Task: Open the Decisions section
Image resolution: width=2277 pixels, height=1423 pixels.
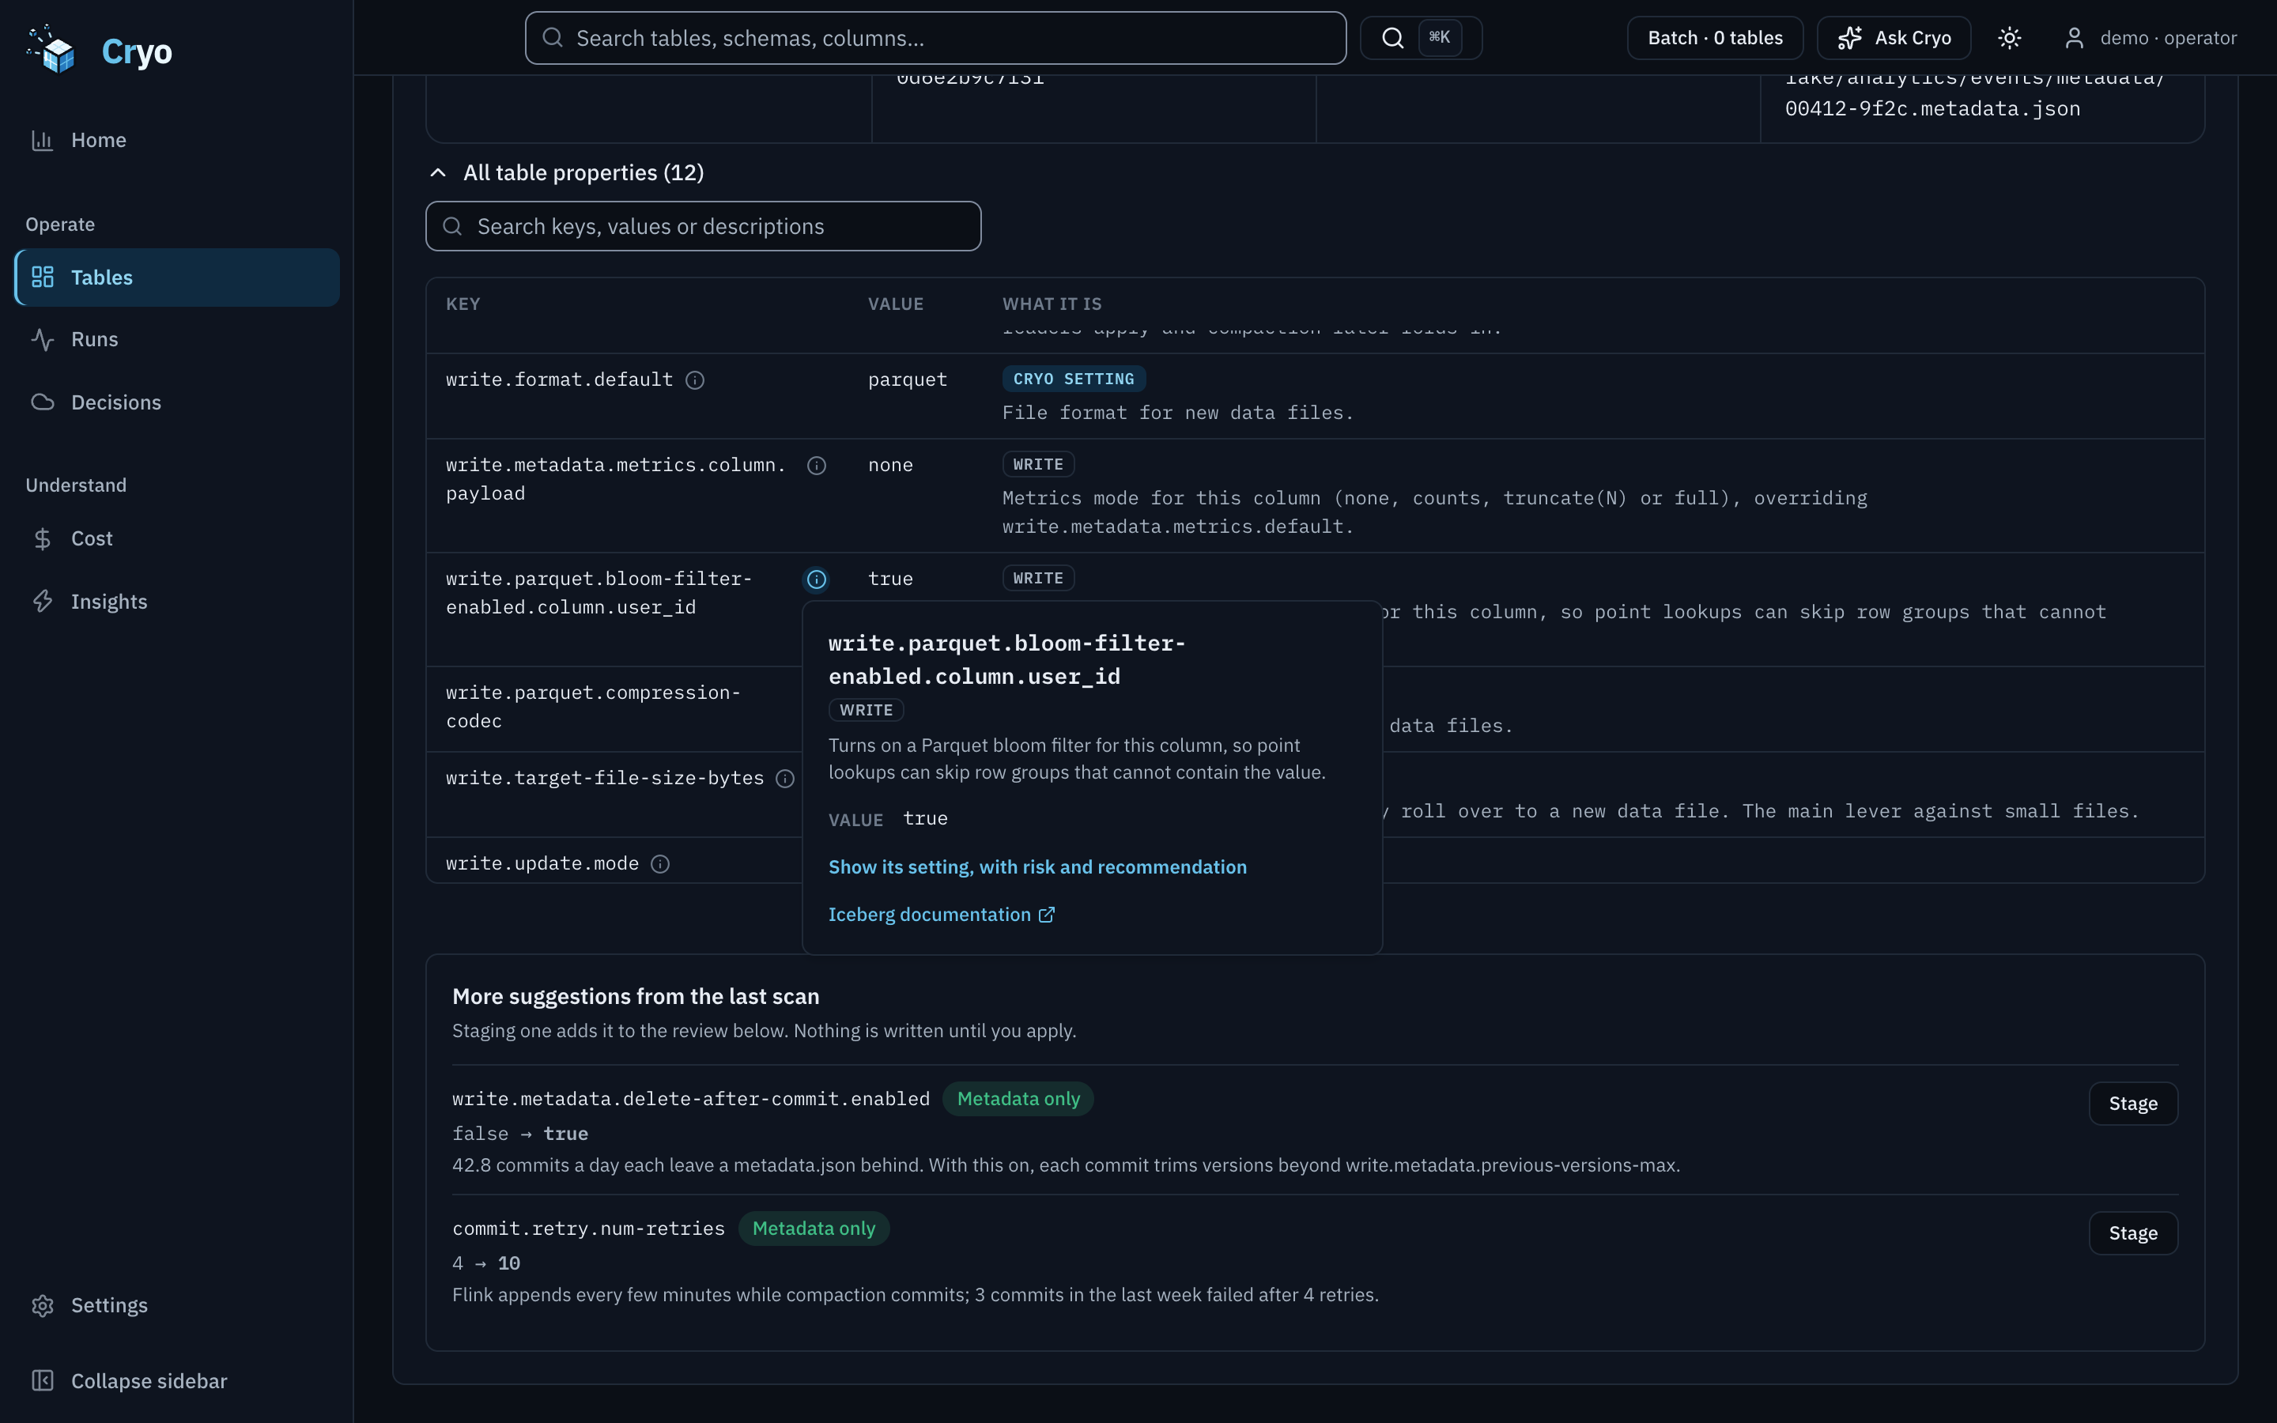Action: [177, 403]
